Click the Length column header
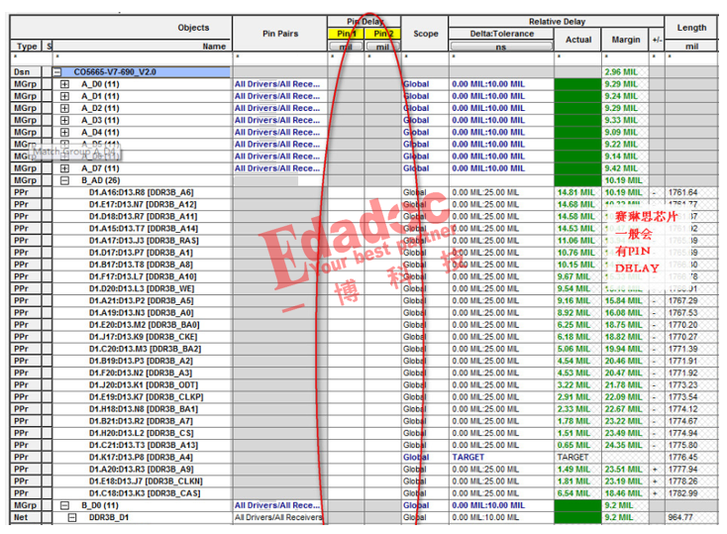This screenshot has height=534, width=727. 691,28
